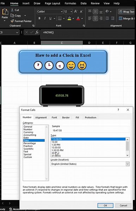Click the Merge & Center button
The width and height of the screenshot is (136, 211).
[x=126, y=18]
